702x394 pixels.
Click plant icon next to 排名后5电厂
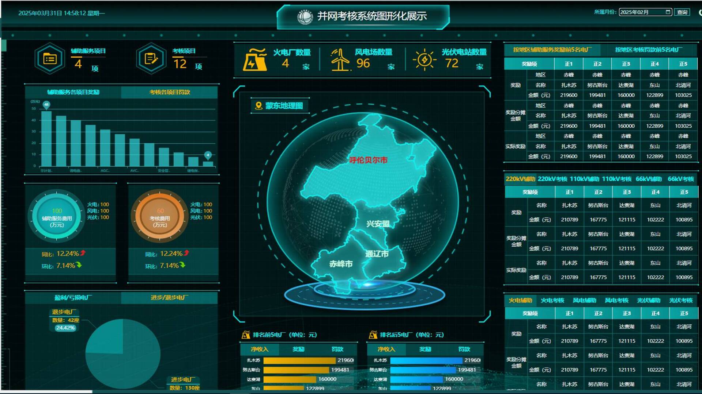(x=373, y=335)
